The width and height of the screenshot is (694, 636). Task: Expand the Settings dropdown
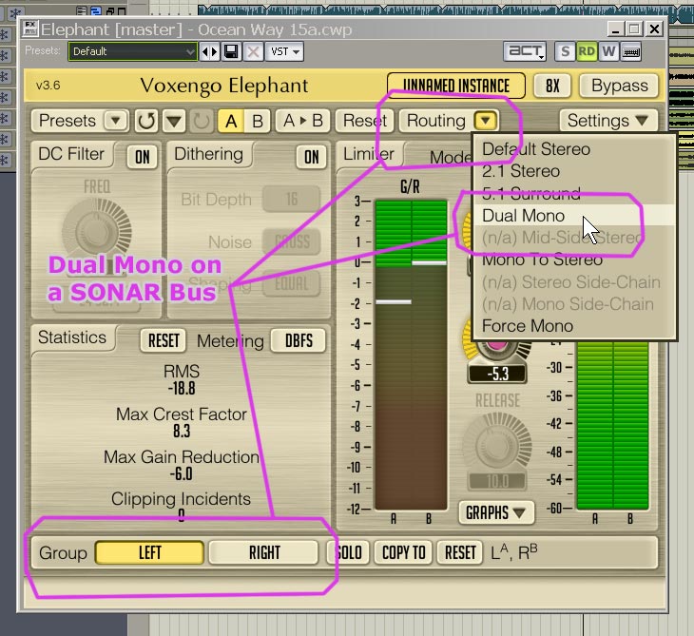[x=608, y=121]
